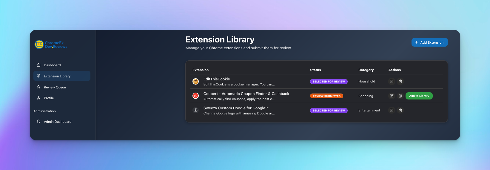This screenshot has height=170, width=490.
Task: Click the Add Extension button
Action: 429,42
